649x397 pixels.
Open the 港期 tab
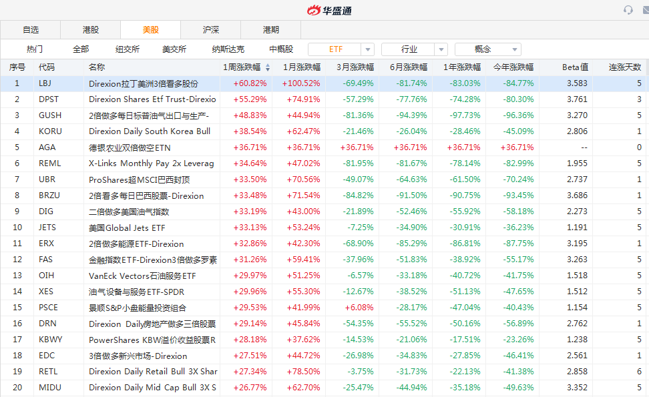270,30
